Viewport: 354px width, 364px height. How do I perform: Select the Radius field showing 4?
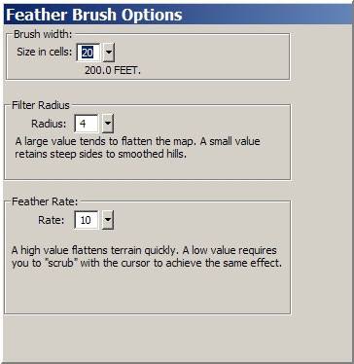tap(87, 124)
